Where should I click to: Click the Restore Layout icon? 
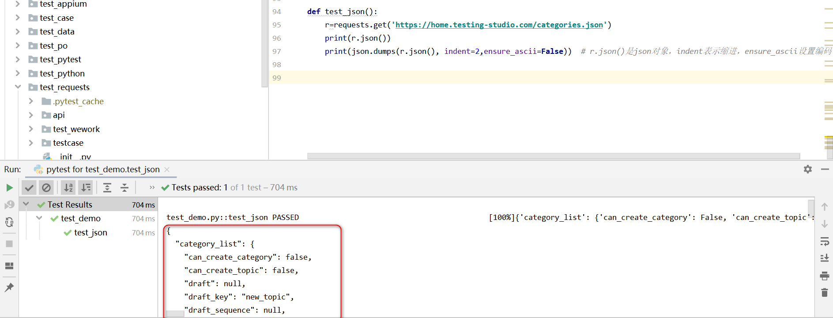click(9, 266)
